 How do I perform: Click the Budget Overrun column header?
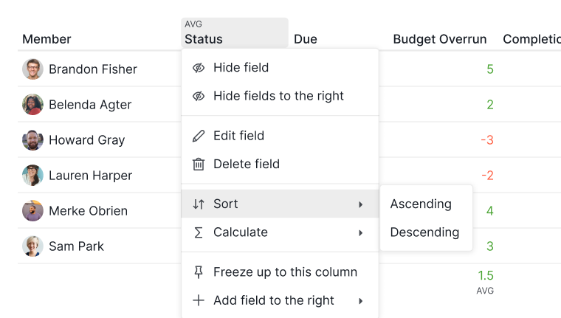coord(440,39)
